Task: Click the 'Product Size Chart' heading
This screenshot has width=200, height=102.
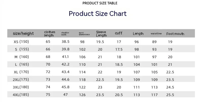Action: (x=97, y=14)
